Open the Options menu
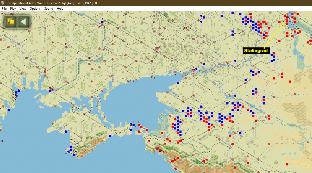The height and width of the screenshot is (173, 312). pos(35,9)
